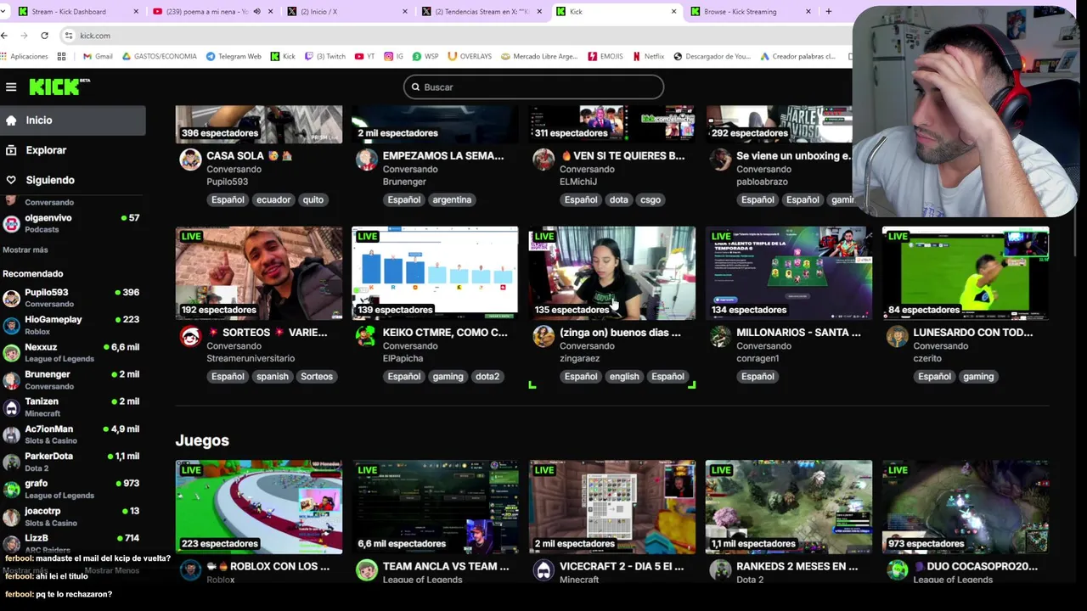Open MILLONARIOS - SANTA stream title

(798, 333)
